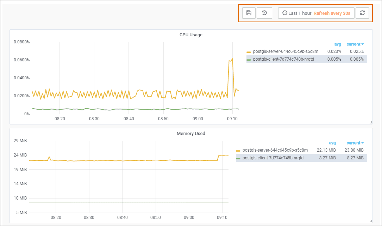The width and height of the screenshot is (382, 226).
Task: Click the CPU spike peak near 09:10
Action: coord(232,59)
